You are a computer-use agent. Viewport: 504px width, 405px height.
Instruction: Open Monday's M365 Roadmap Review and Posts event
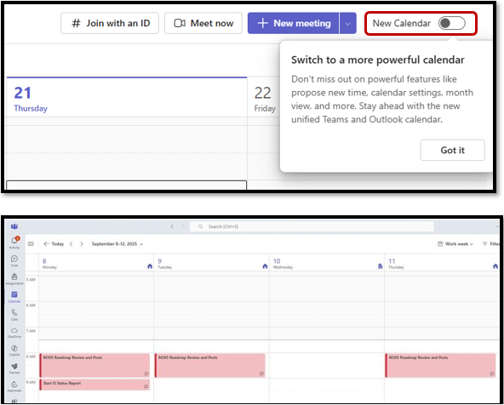pos(94,366)
